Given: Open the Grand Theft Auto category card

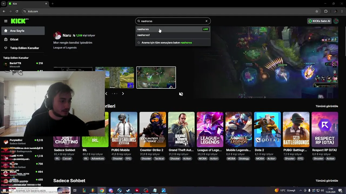Looking at the screenshot, I should point(181,129).
